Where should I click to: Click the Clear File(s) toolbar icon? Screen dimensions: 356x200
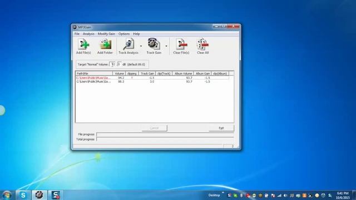(x=181, y=46)
